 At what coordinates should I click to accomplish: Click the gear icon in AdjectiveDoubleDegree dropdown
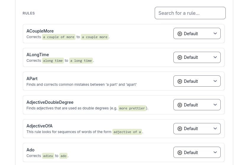click(x=180, y=105)
